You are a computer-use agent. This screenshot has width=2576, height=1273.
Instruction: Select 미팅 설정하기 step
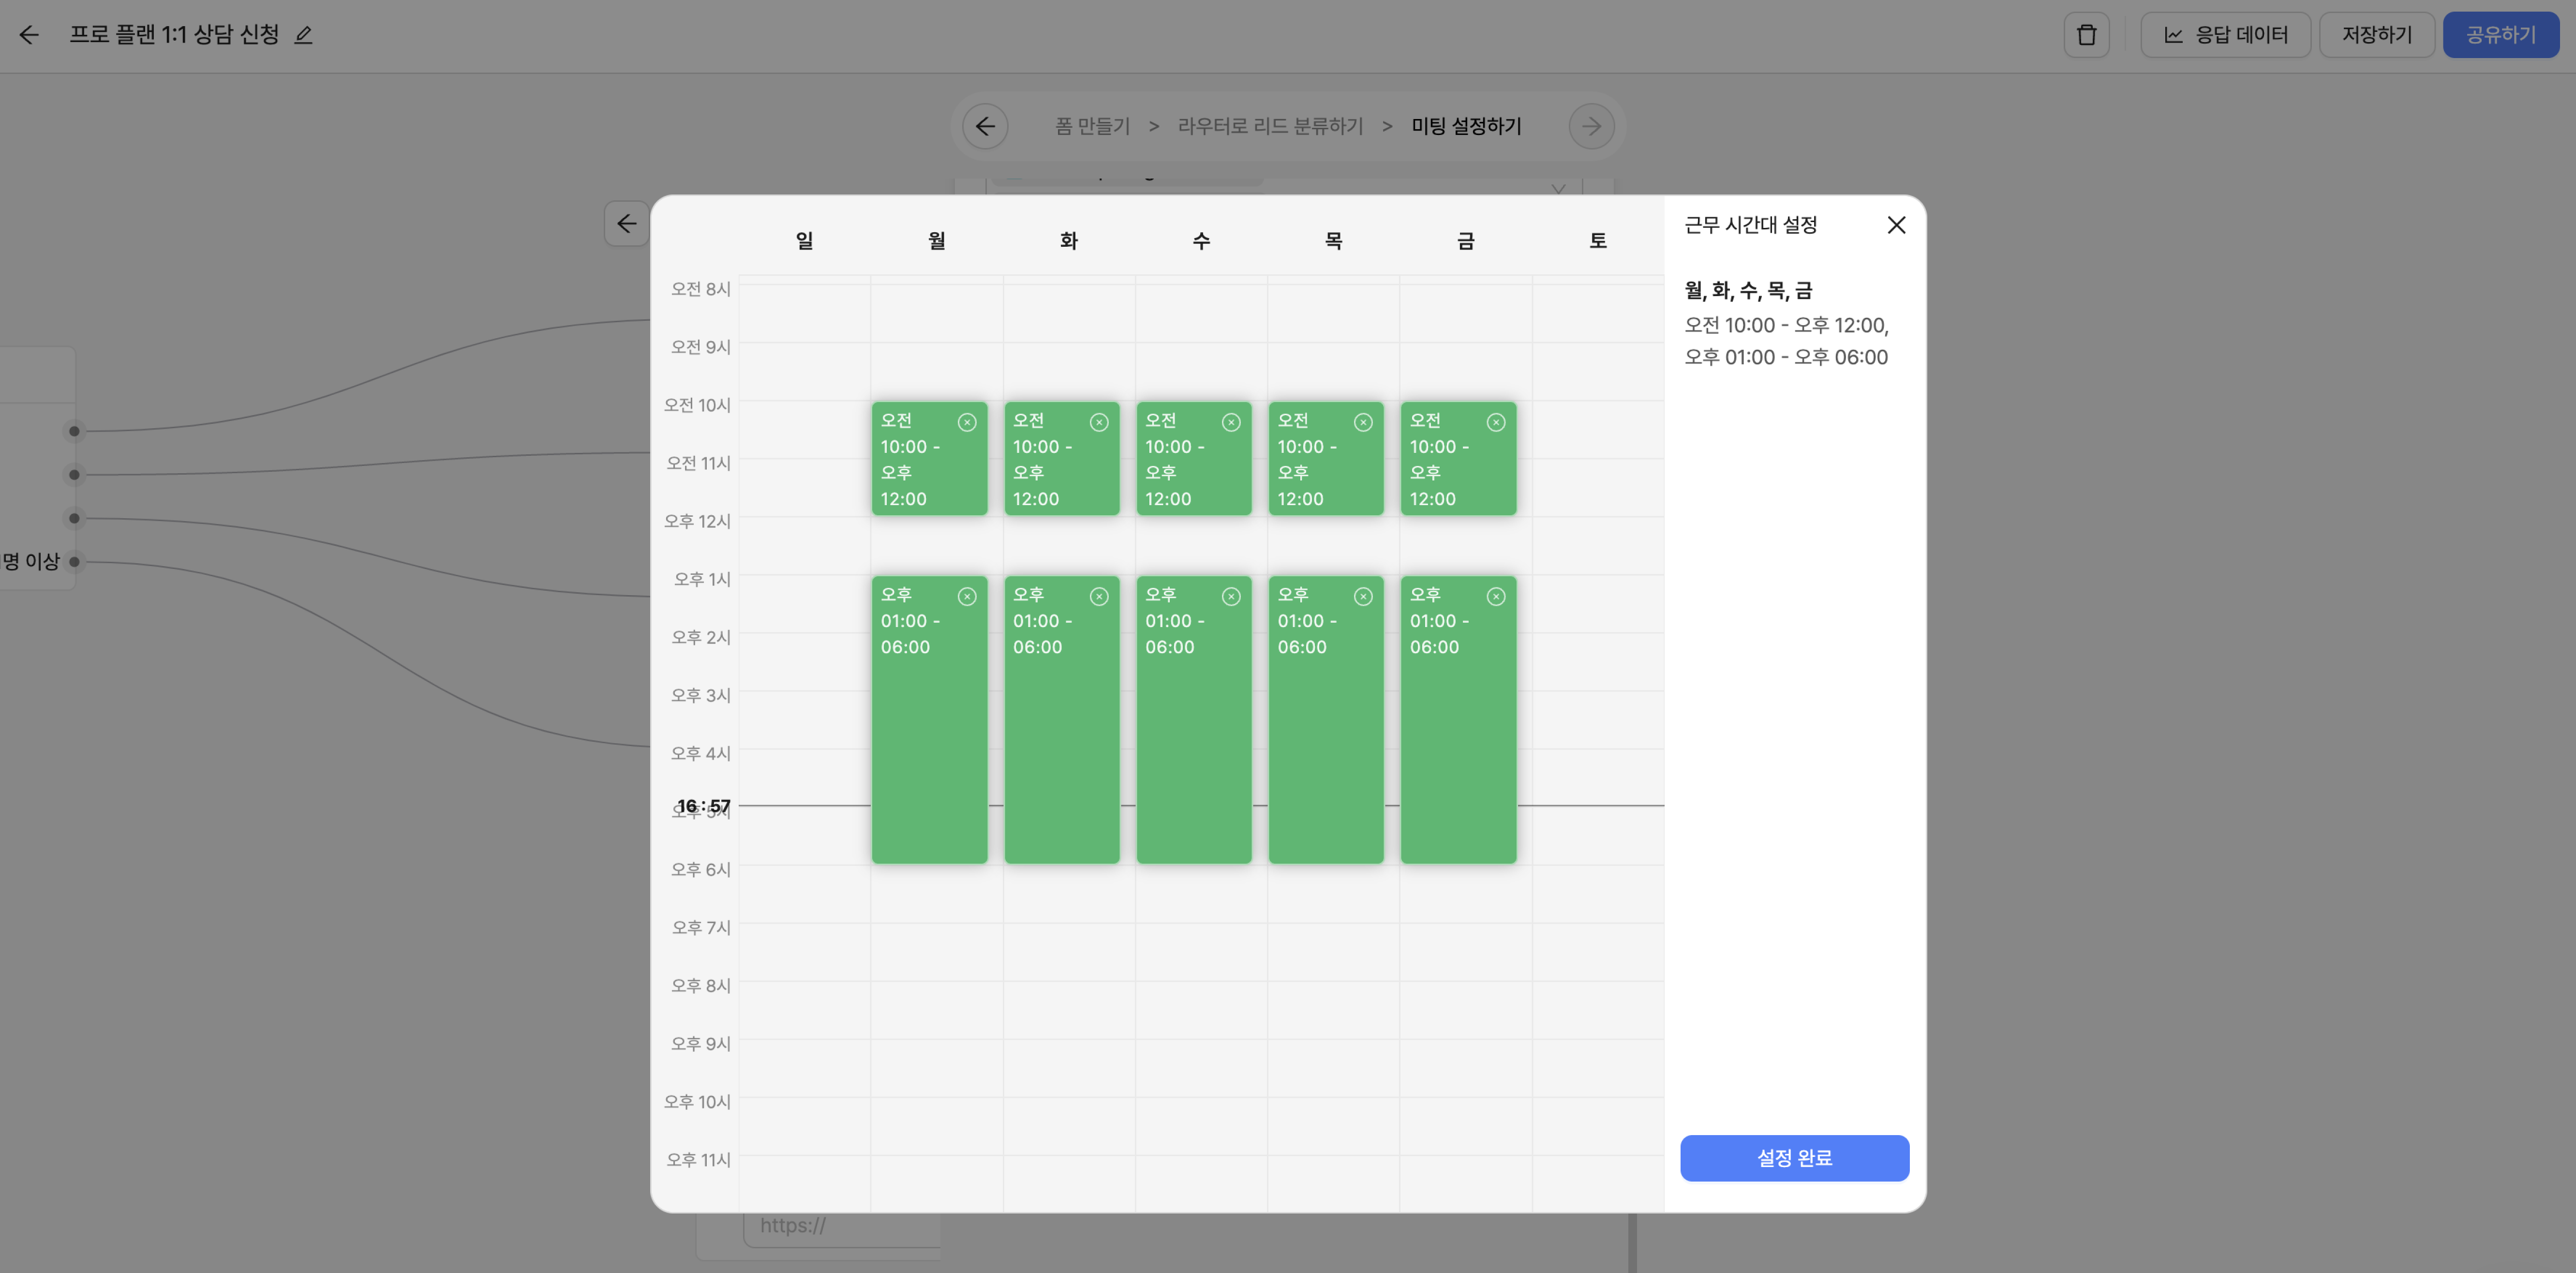(x=1466, y=126)
